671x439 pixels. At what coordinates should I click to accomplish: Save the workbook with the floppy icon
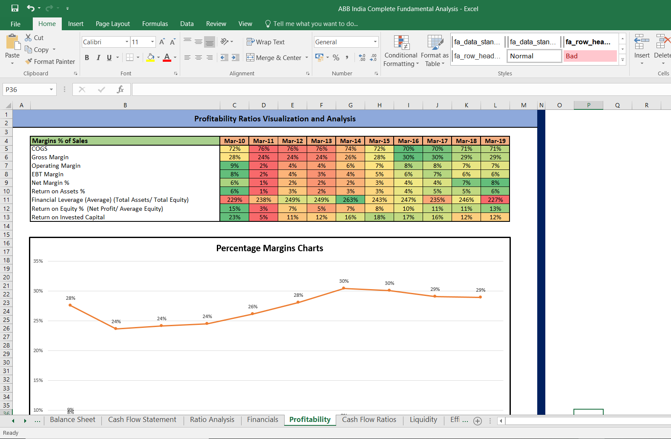coord(15,8)
